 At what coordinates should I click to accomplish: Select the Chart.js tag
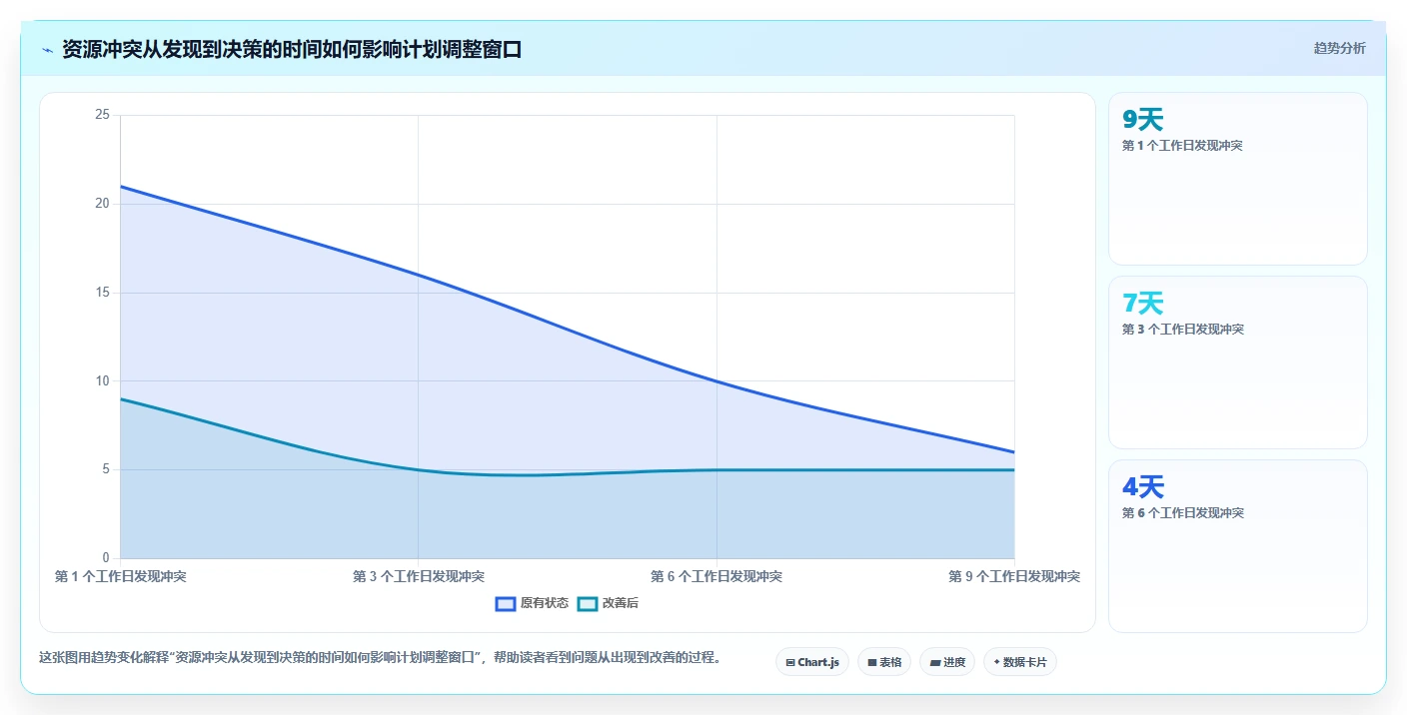pyautogui.click(x=812, y=662)
